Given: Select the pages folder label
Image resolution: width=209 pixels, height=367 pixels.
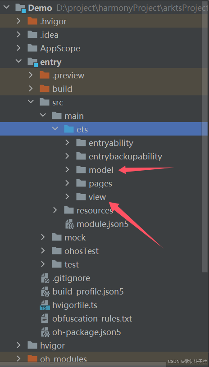Looking at the screenshot, I should 100,184.
